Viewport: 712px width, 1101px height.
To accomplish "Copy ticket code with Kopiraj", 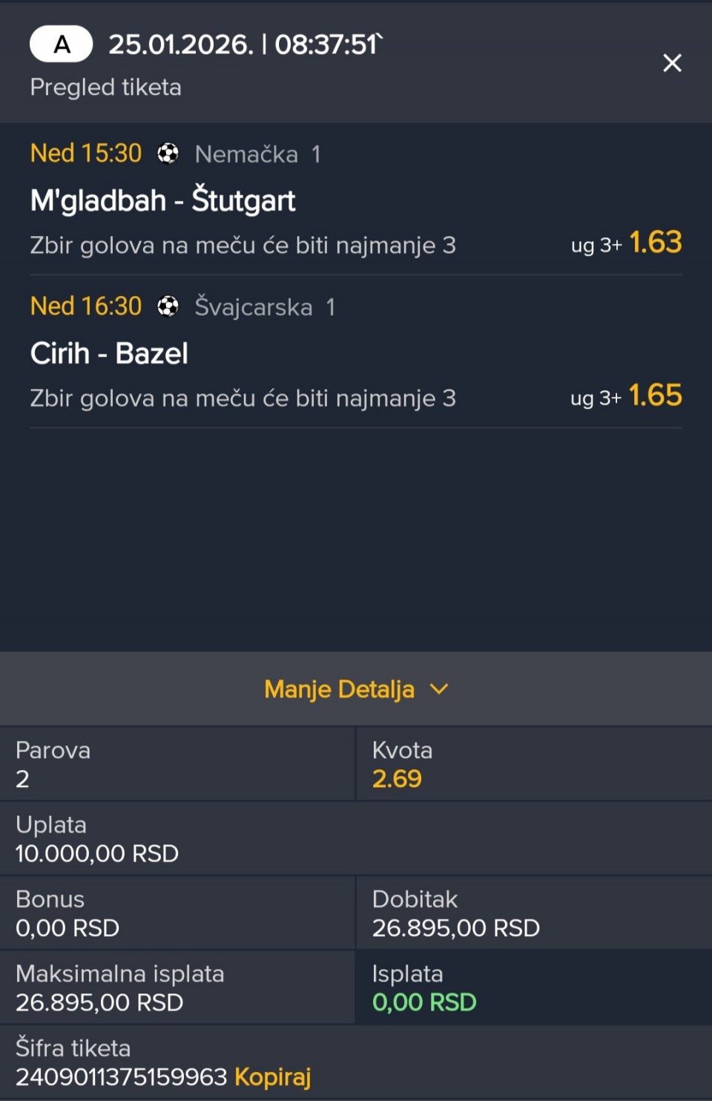I will [x=272, y=1077].
